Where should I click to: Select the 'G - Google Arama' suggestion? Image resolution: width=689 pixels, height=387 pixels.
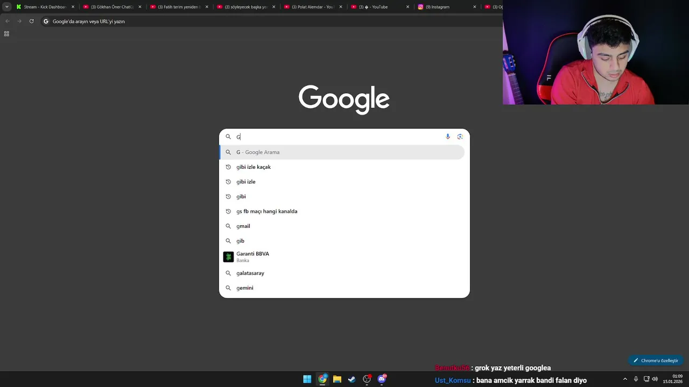tap(342, 152)
